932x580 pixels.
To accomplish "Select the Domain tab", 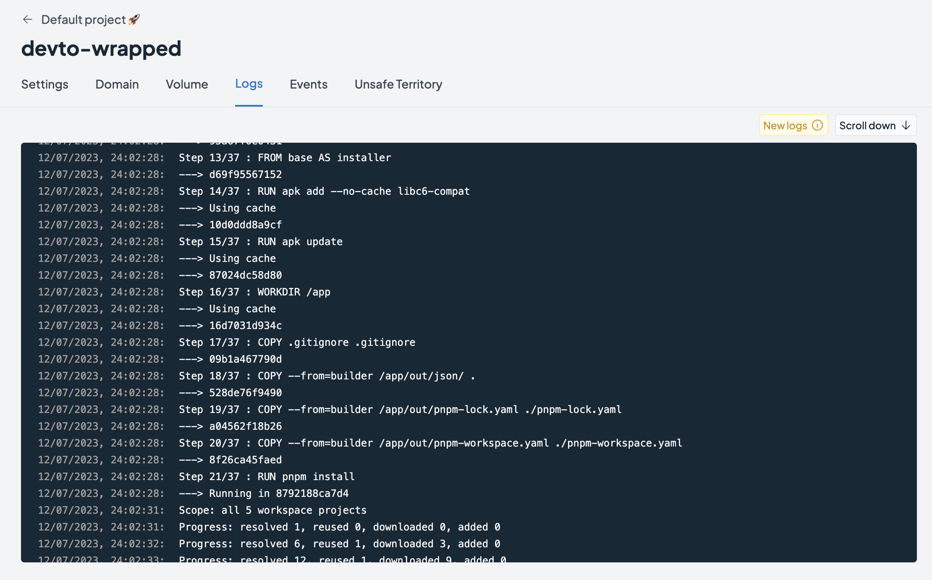I will 117,84.
